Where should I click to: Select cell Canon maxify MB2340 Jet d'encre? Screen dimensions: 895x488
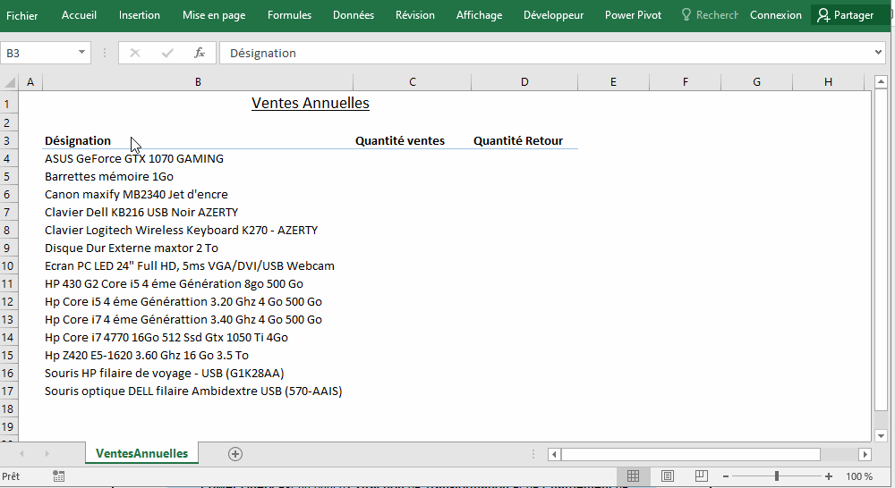[x=198, y=195]
